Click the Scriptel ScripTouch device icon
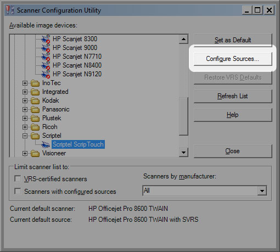The width and height of the screenshot is (280, 252). coord(46,144)
